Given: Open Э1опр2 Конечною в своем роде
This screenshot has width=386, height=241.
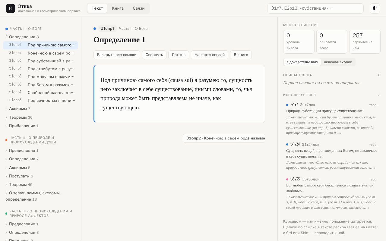Looking at the screenshot, I should pos(40,53).
